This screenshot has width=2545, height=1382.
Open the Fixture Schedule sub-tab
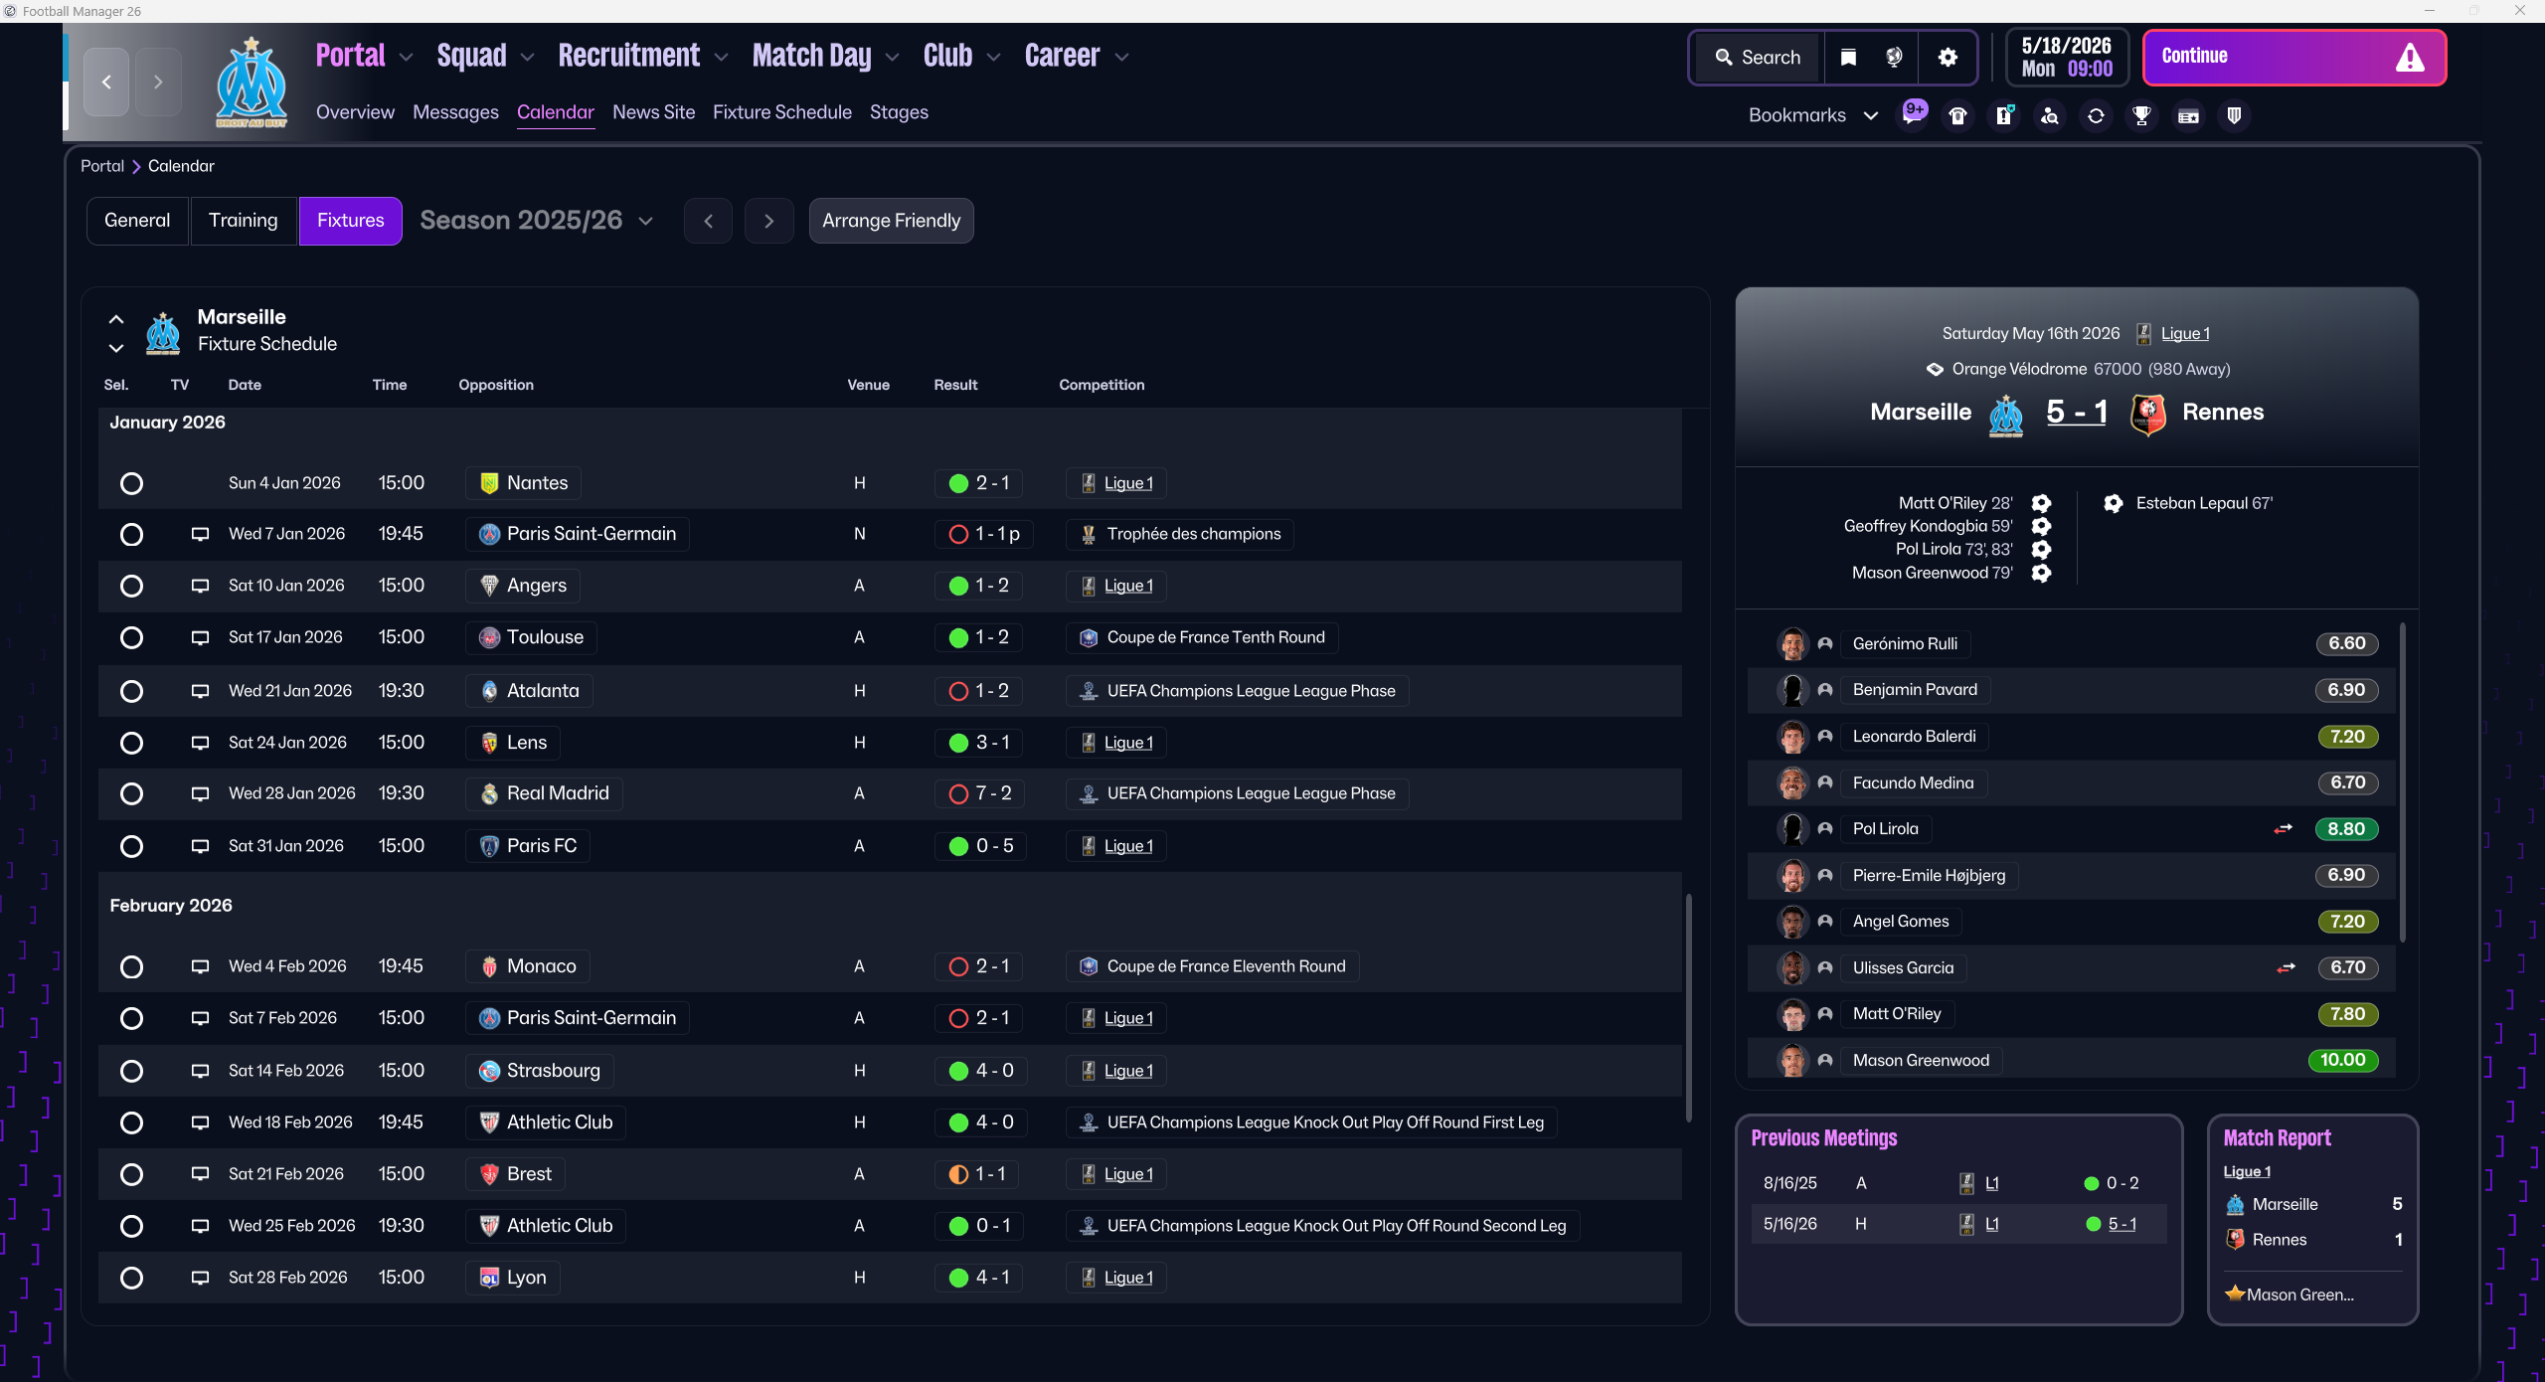pos(781,112)
